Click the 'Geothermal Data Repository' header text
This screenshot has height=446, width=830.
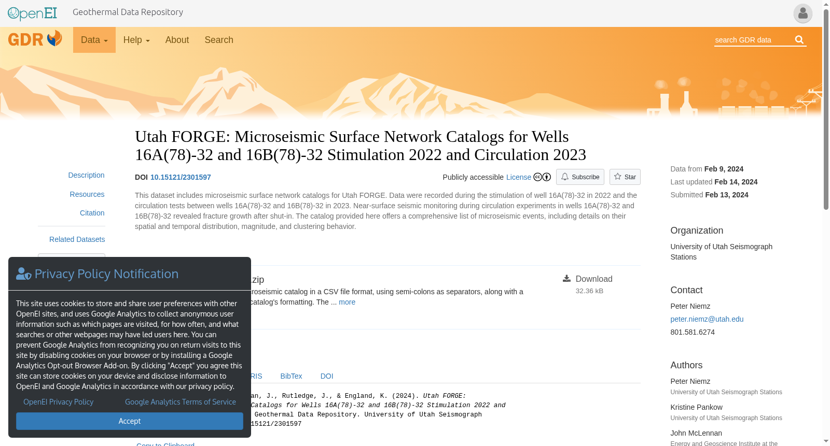click(128, 12)
